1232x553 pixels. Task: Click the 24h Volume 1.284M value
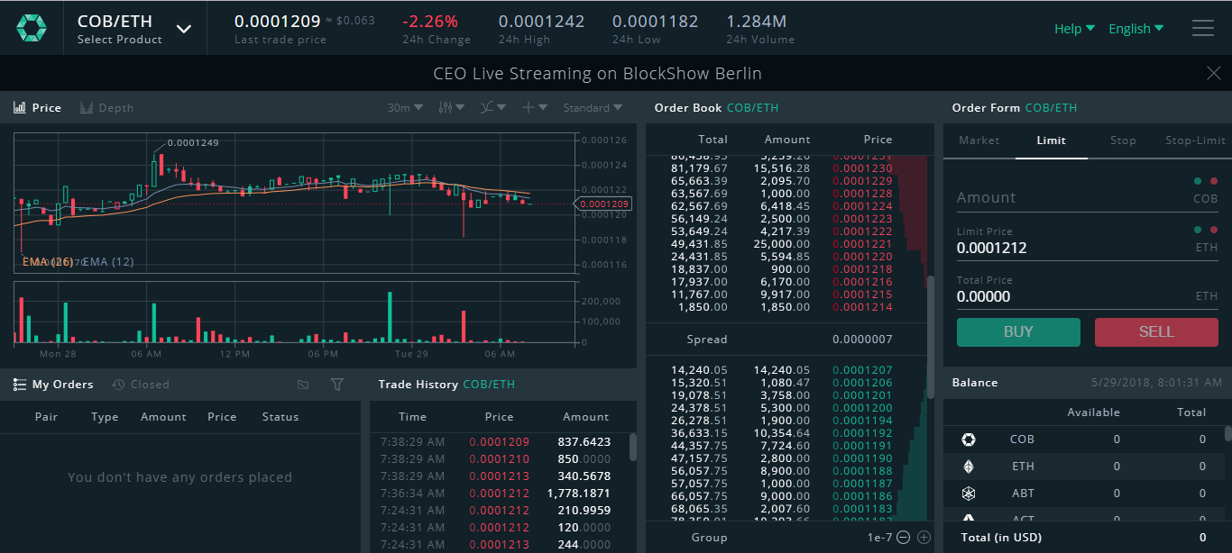pyautogui.click(x=756, y=22)
